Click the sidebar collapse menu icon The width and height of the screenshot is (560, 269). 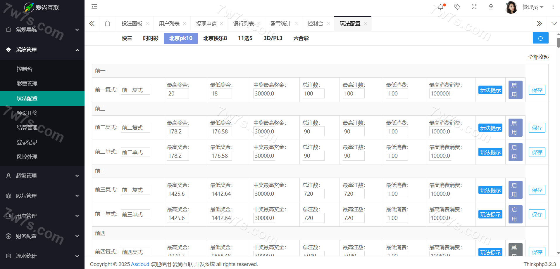[x=94, y=7]
